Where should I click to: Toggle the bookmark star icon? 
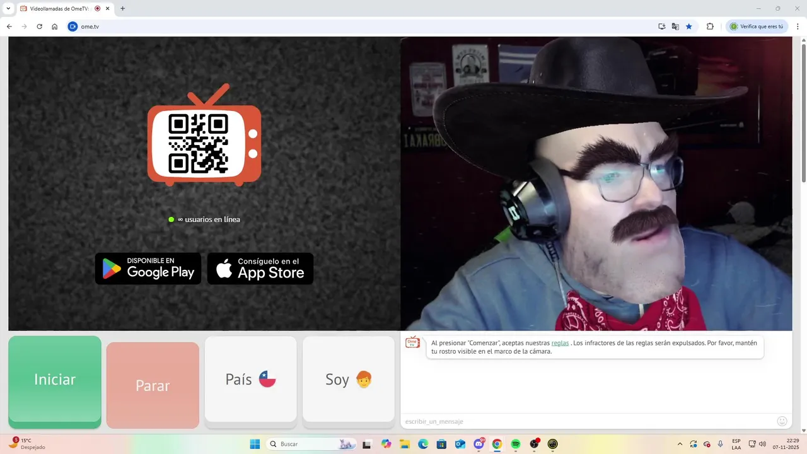688,26
